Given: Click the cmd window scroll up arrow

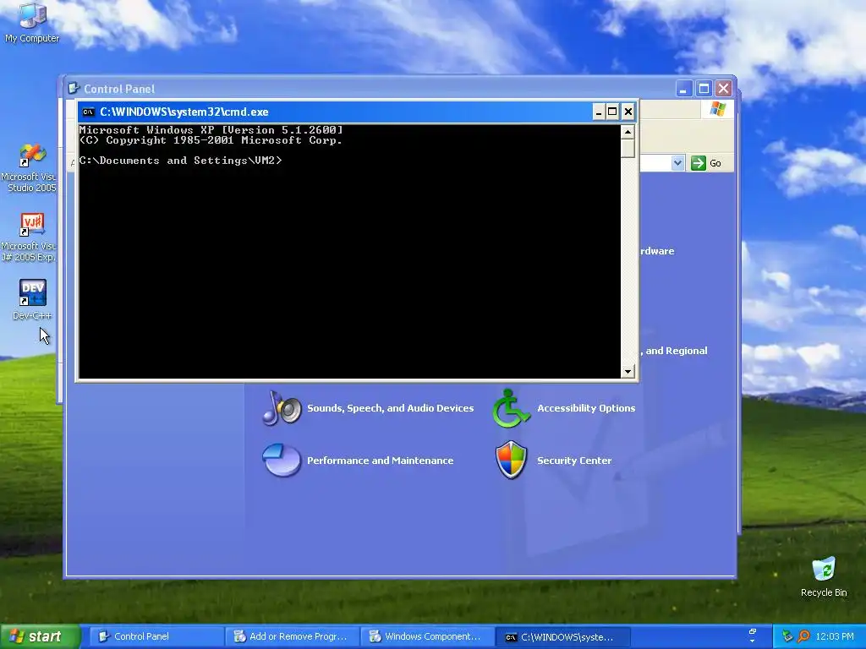Looking at the screenshot, I should [x=628, y=132].
